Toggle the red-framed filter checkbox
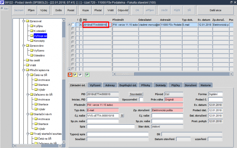Screen dimensions: 237x148 pos(70,75)
